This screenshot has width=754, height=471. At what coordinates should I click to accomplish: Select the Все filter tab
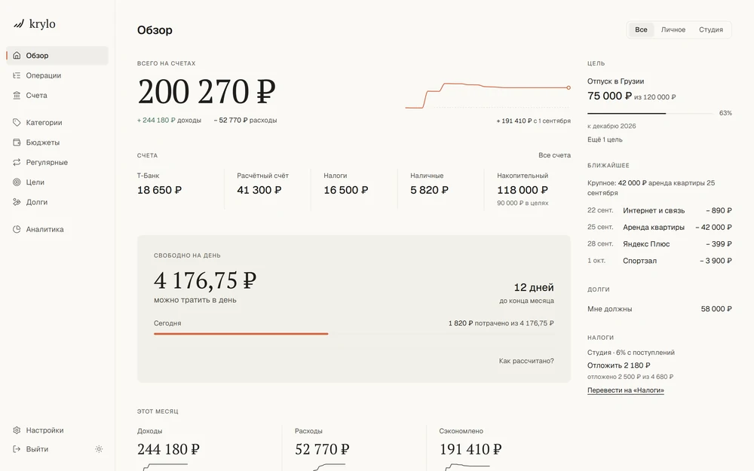point(641,30)
